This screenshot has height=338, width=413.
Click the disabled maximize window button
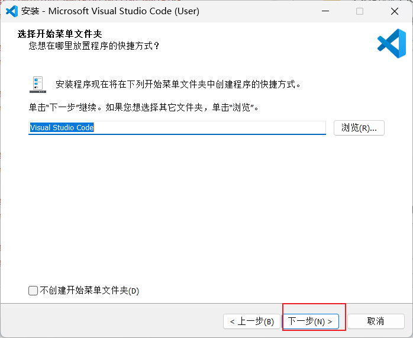360,11
